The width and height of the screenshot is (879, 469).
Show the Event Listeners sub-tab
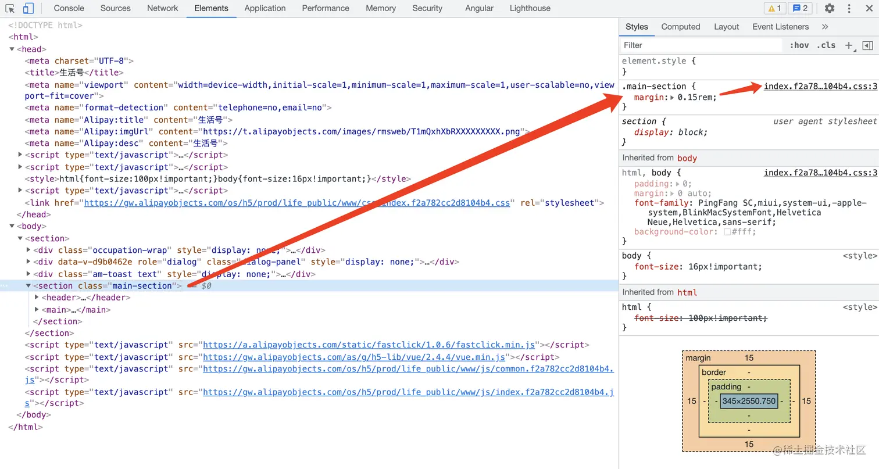[781, 27]
